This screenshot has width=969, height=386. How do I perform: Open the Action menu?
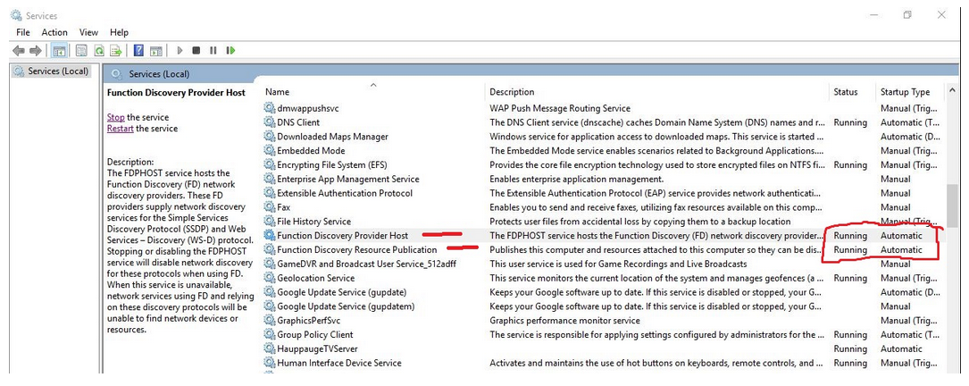click(x=54, y=32)
